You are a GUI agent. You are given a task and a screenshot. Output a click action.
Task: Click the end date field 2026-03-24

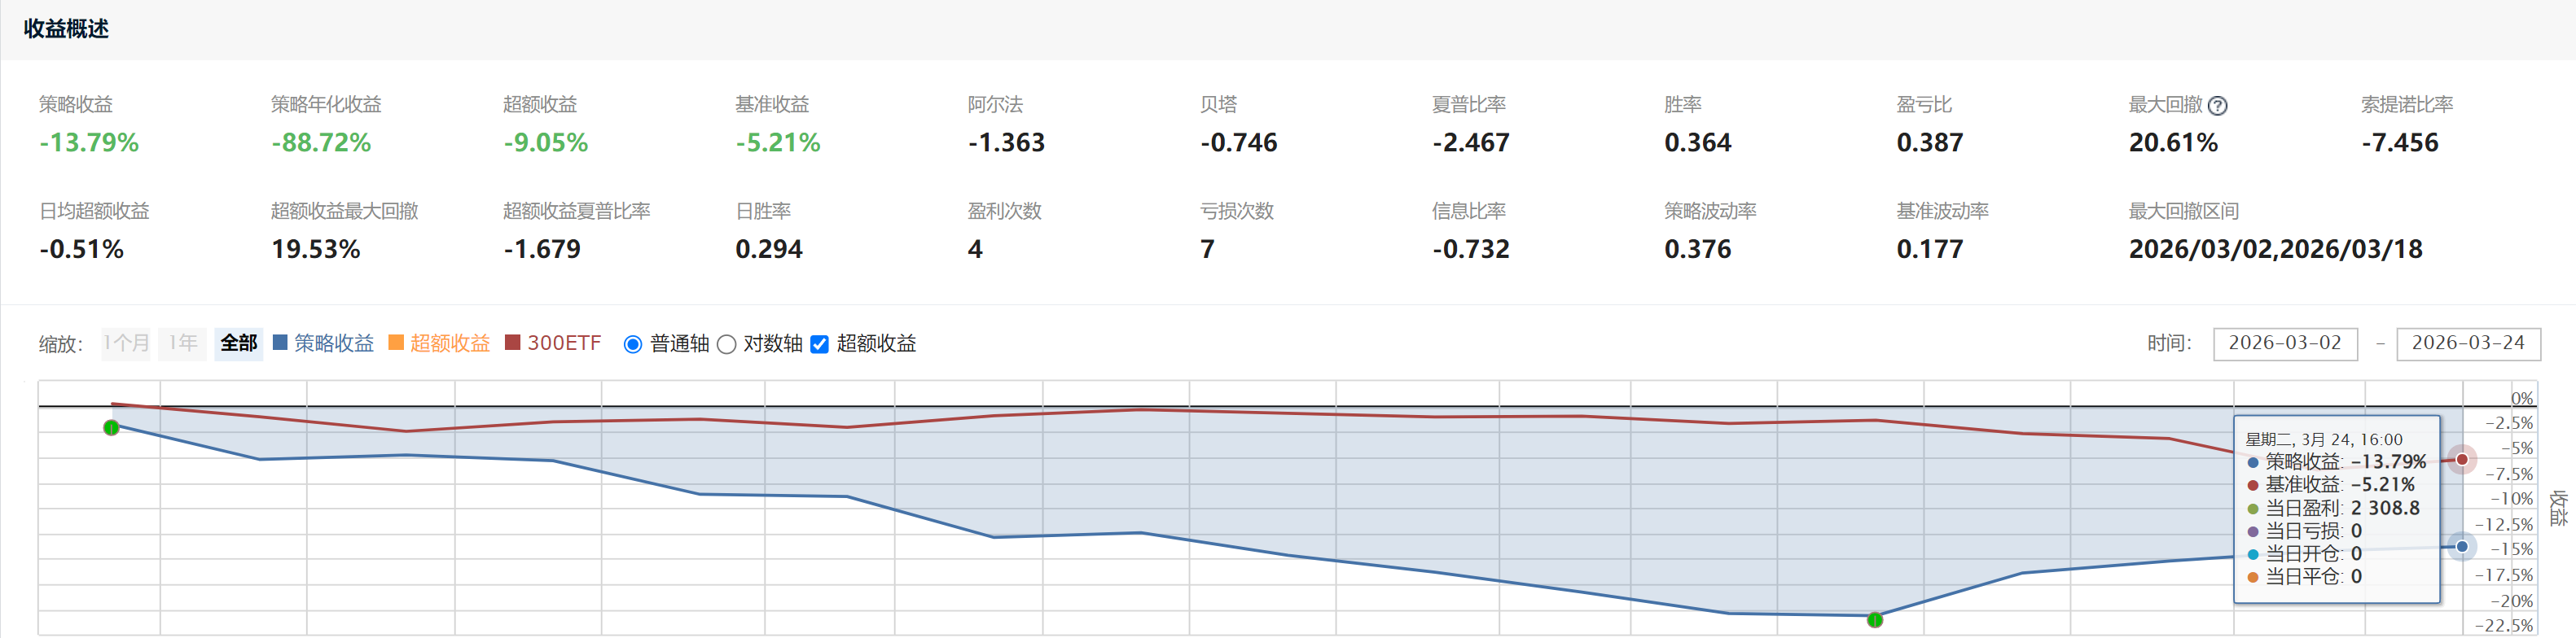[x=2468, y=343]
